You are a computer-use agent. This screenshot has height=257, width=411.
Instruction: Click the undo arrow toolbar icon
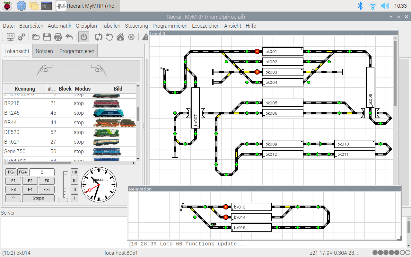[x=69, y=37]
